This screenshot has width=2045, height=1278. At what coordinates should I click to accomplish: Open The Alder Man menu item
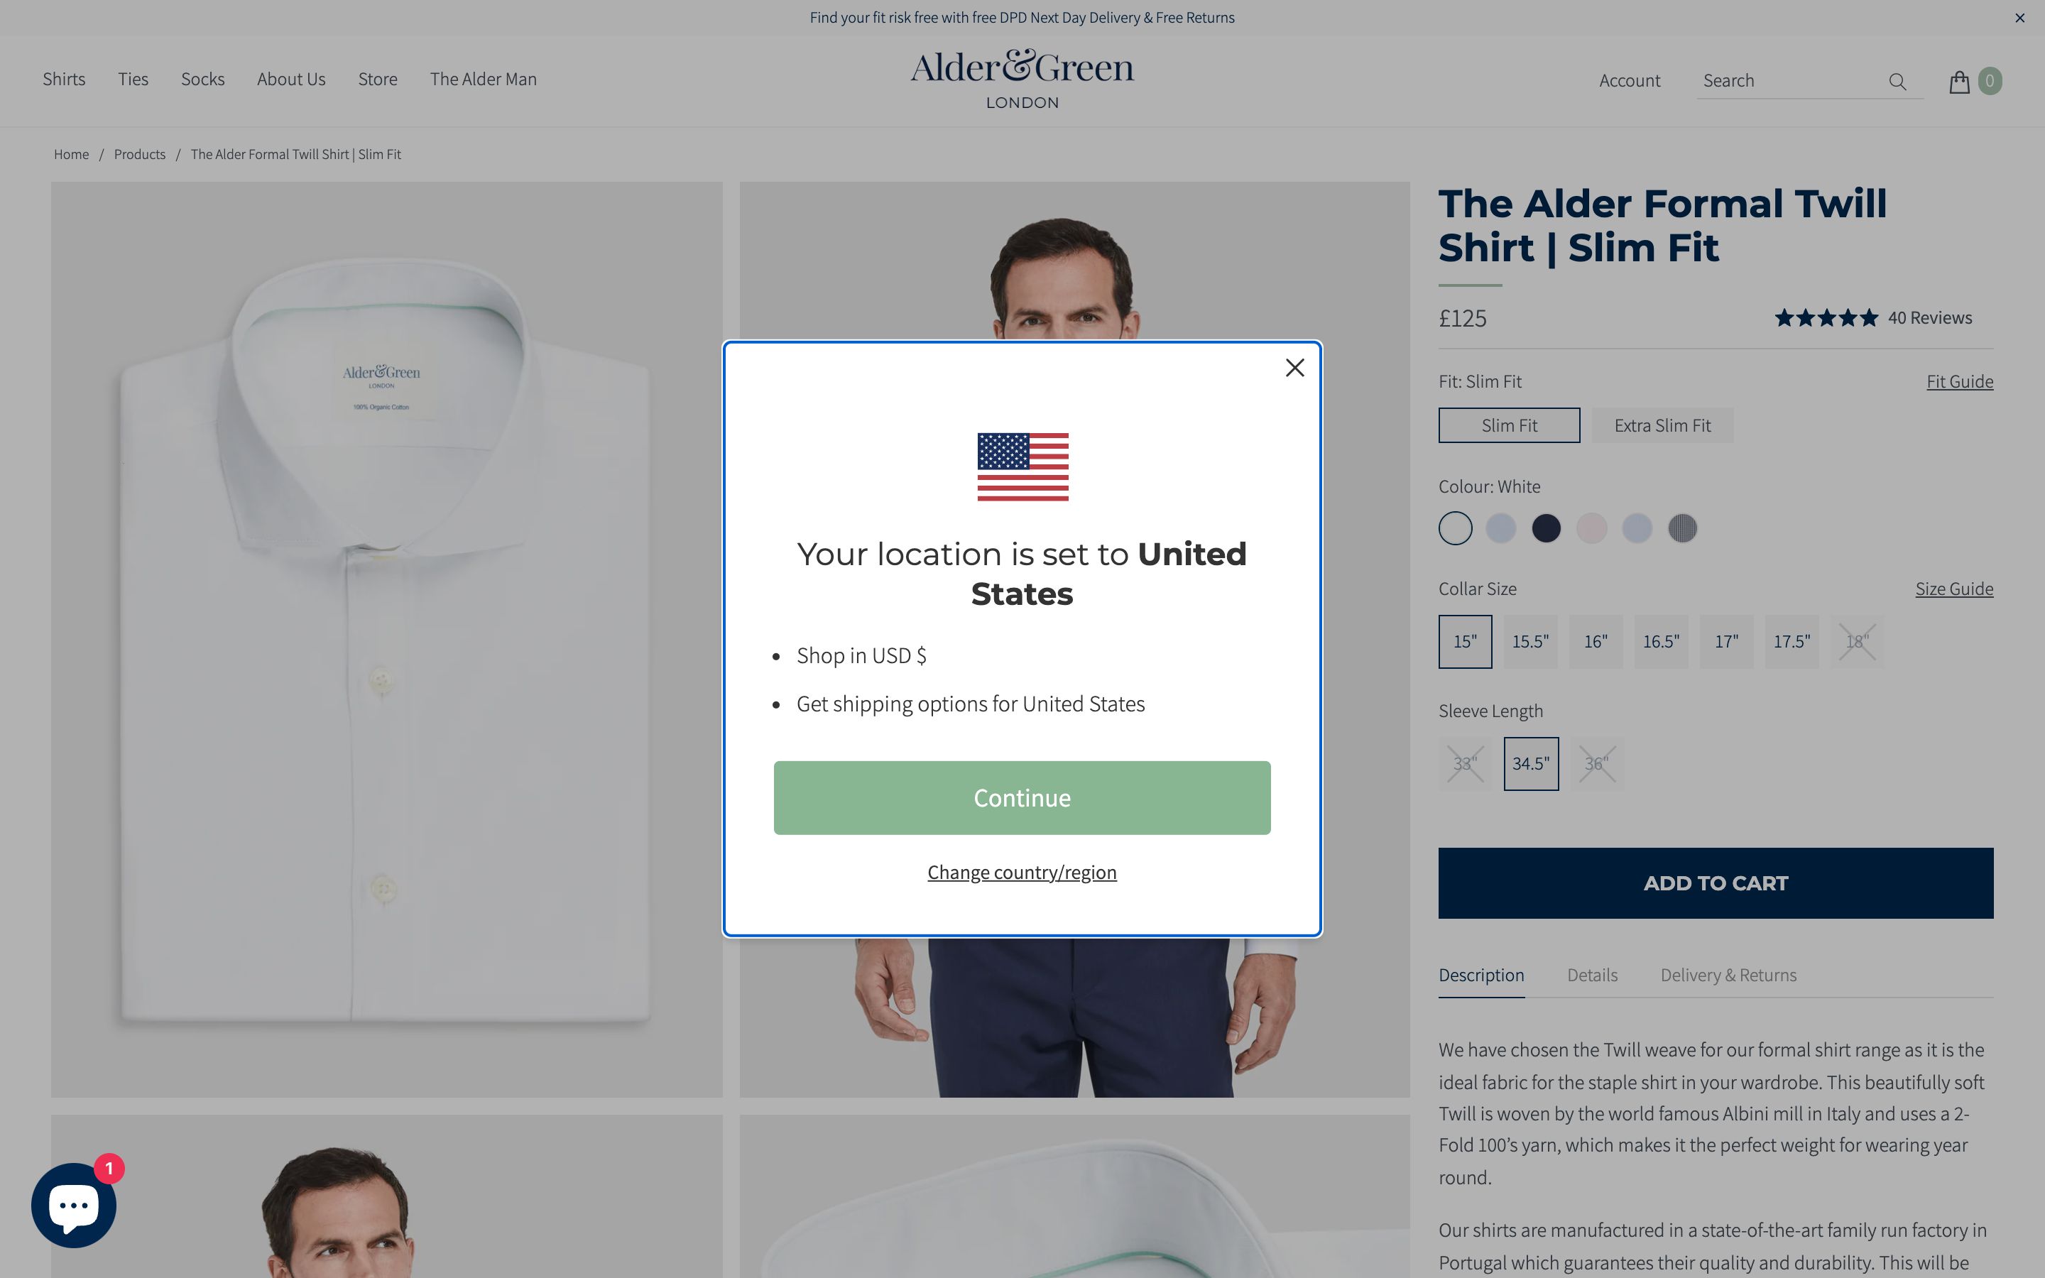(484, 80)
